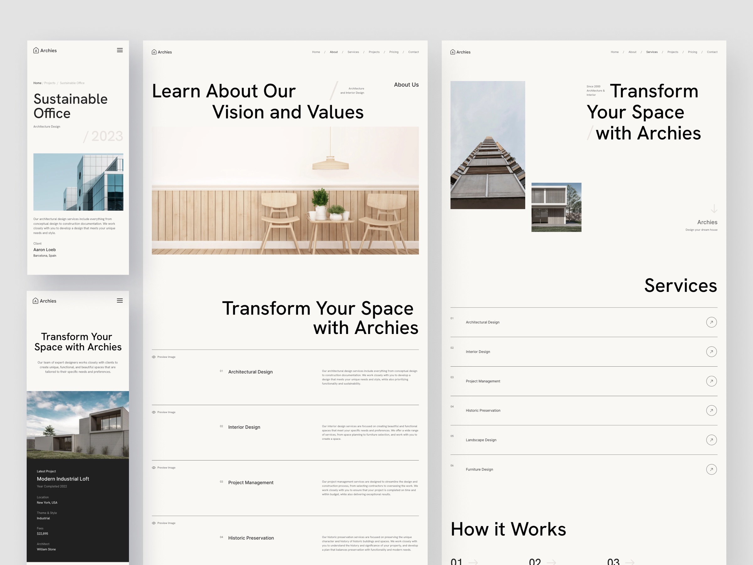Click the arrow icon next to Project Management service
The height and width of the screenshot is (565, 753).
711,381
